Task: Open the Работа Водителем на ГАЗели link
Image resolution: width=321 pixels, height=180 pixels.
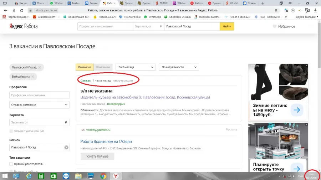Action: point(106,142)
